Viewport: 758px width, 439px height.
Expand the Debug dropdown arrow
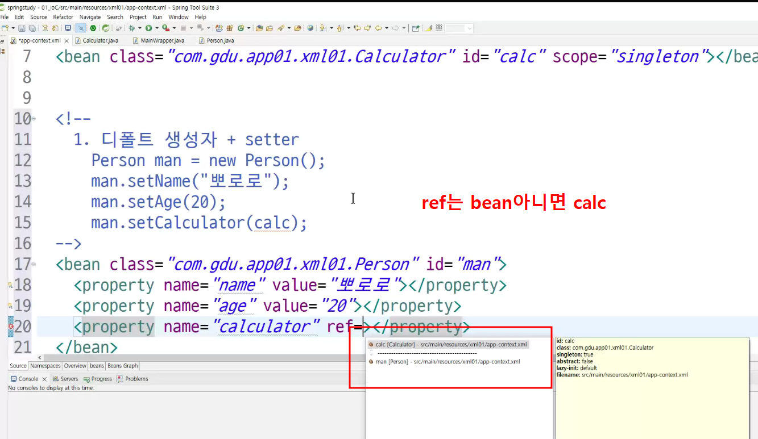139,28
